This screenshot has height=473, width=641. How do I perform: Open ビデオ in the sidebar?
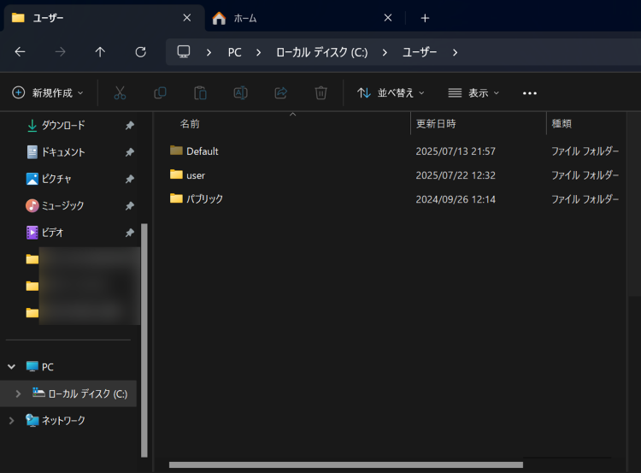53,233
